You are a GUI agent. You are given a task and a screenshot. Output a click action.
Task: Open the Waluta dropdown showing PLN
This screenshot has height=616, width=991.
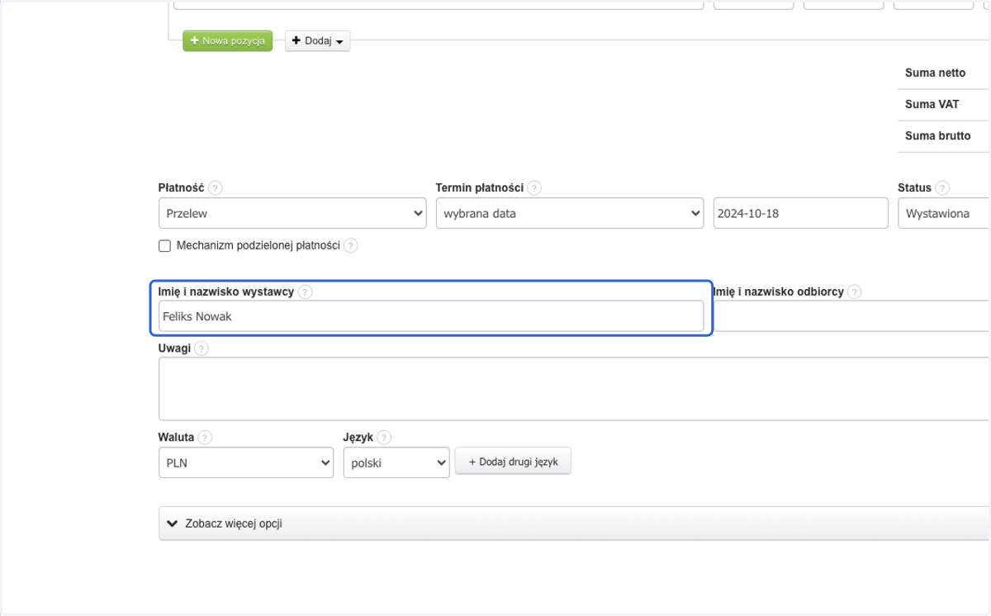pos(245,462)
